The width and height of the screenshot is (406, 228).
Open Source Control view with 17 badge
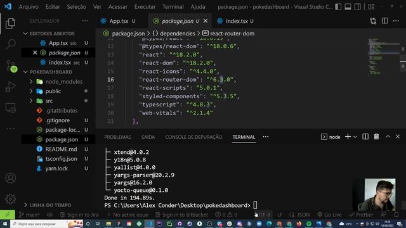(x=11, y=66)
